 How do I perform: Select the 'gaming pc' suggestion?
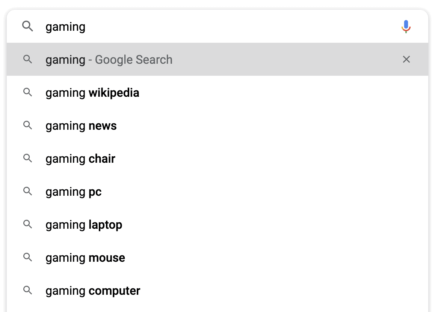[x=73, y=192]
